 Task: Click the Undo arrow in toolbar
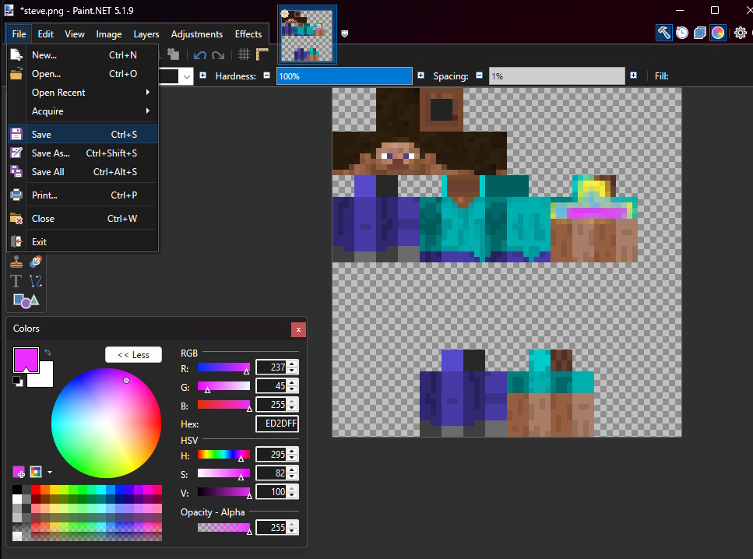(x=200, y=54)
